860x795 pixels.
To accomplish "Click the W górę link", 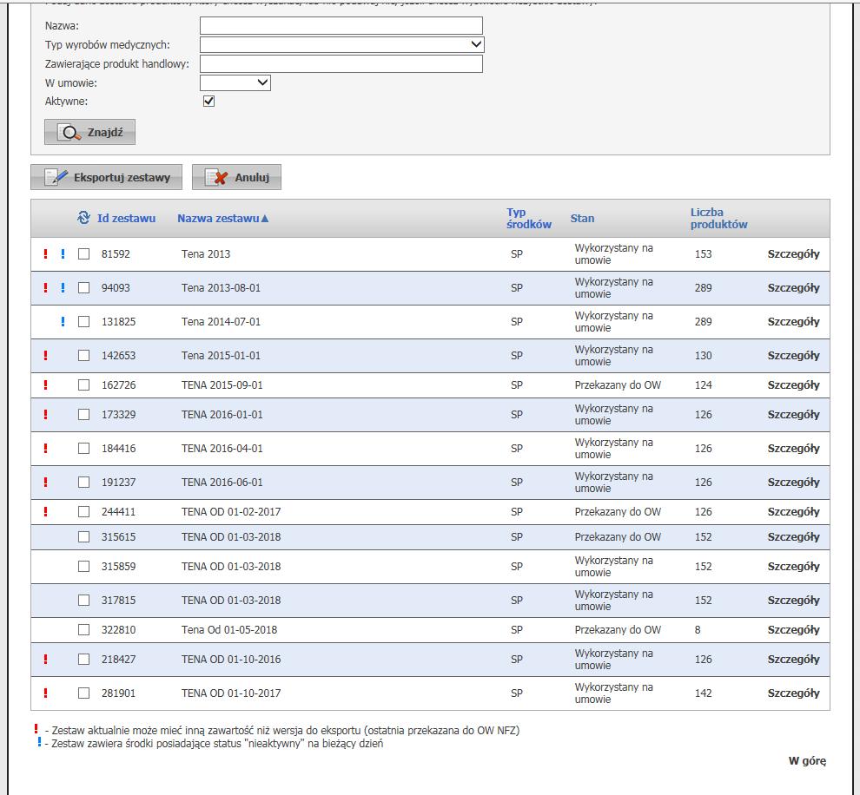I will click(807, 761).
